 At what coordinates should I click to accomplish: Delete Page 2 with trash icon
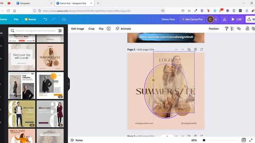click(195, 49)
